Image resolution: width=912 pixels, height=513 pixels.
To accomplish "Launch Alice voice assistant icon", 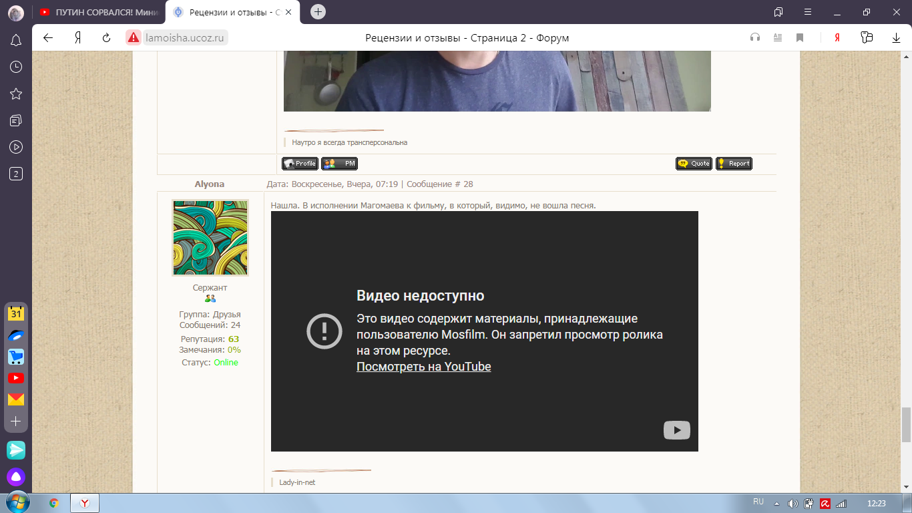I will pyautogui.click(x=16, y=477).
